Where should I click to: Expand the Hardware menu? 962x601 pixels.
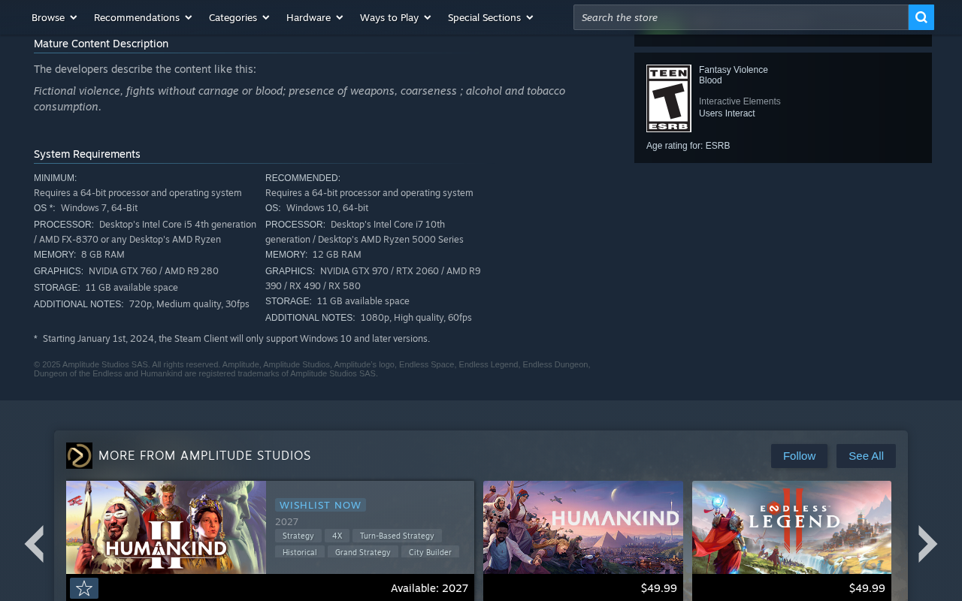pyautogui.click(x=314, y=17)
